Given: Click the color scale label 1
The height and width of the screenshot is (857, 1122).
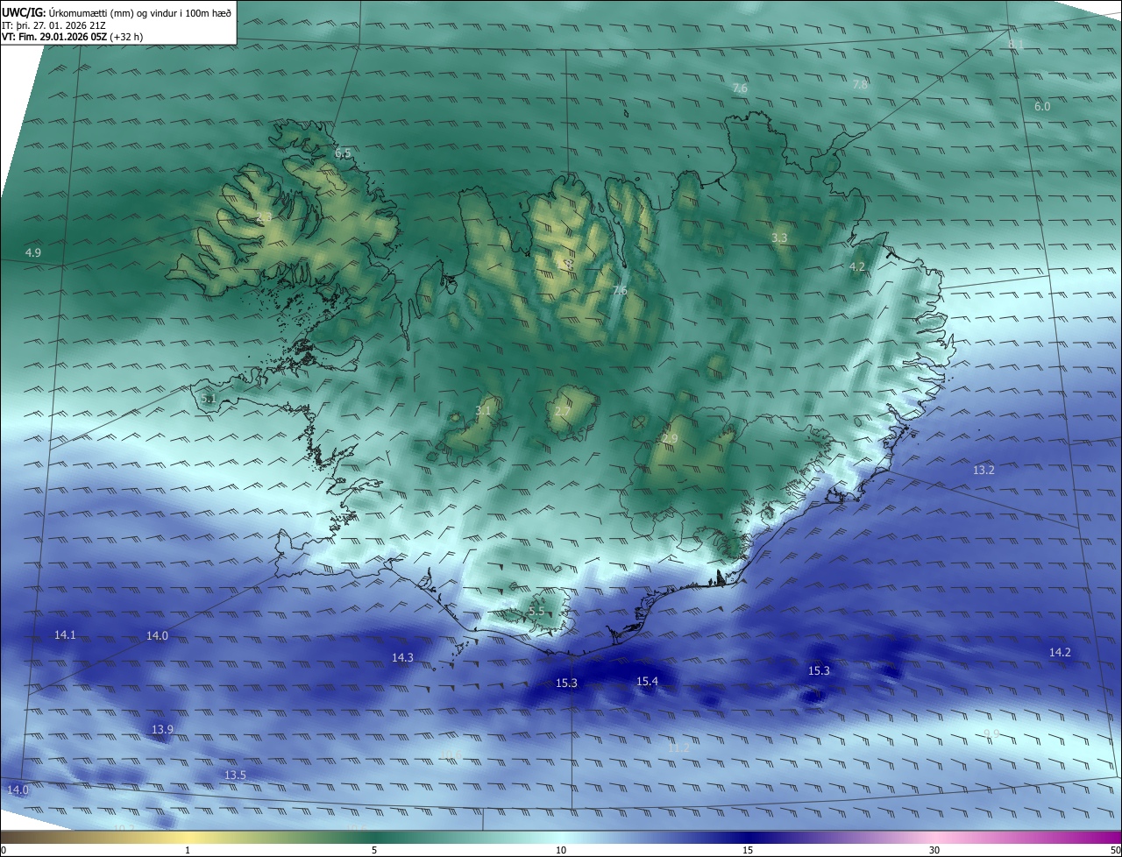Looking at the screenshot, I should (x=188, y=850).
